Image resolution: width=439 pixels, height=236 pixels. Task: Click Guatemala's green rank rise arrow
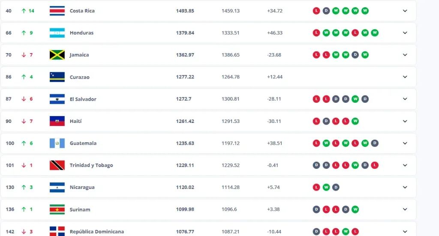click(x=24, y=143)
